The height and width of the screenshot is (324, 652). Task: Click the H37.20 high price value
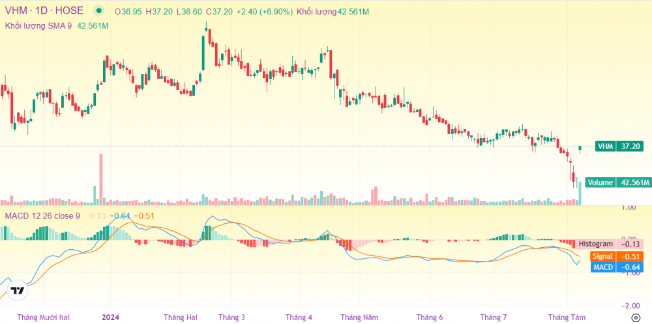pyautogui.click(x=159, y=12)
